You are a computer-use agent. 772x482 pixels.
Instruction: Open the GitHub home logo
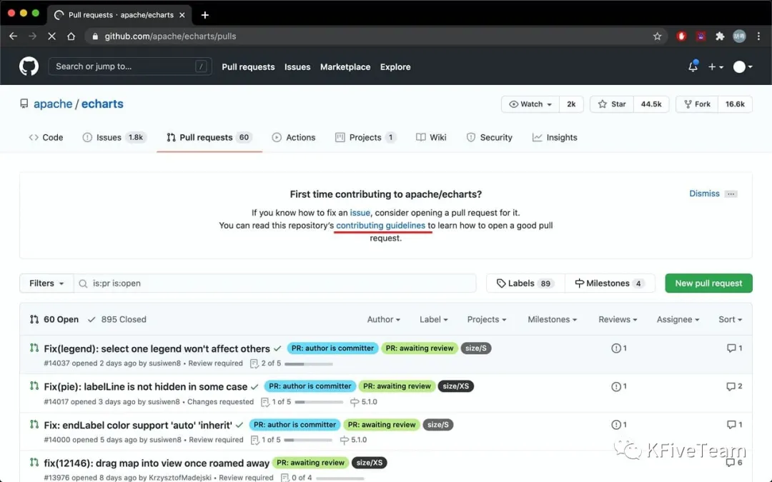click(29, 66)
